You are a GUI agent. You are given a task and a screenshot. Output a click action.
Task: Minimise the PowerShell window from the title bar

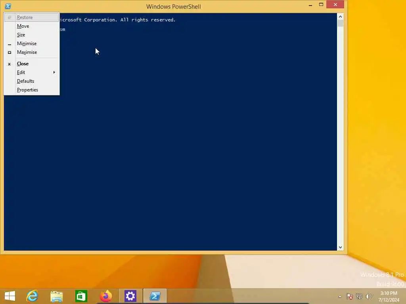[x=310, y=5]
